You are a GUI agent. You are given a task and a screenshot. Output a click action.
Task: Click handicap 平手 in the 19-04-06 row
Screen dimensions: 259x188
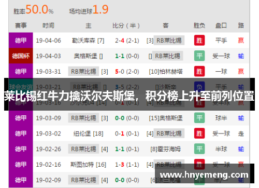coord(221,41)
